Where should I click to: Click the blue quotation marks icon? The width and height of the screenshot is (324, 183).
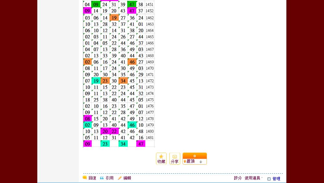click(x=102, y=178)
